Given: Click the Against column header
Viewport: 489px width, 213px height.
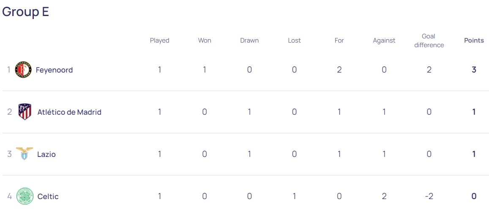Looking at the screenshot, I should pos(384,40).
